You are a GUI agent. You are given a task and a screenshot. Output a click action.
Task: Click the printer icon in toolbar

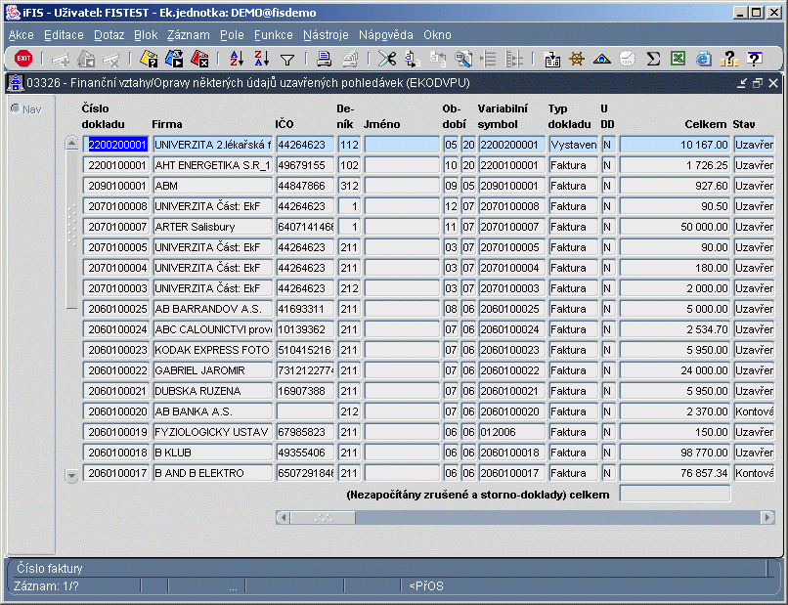(325, 59)
